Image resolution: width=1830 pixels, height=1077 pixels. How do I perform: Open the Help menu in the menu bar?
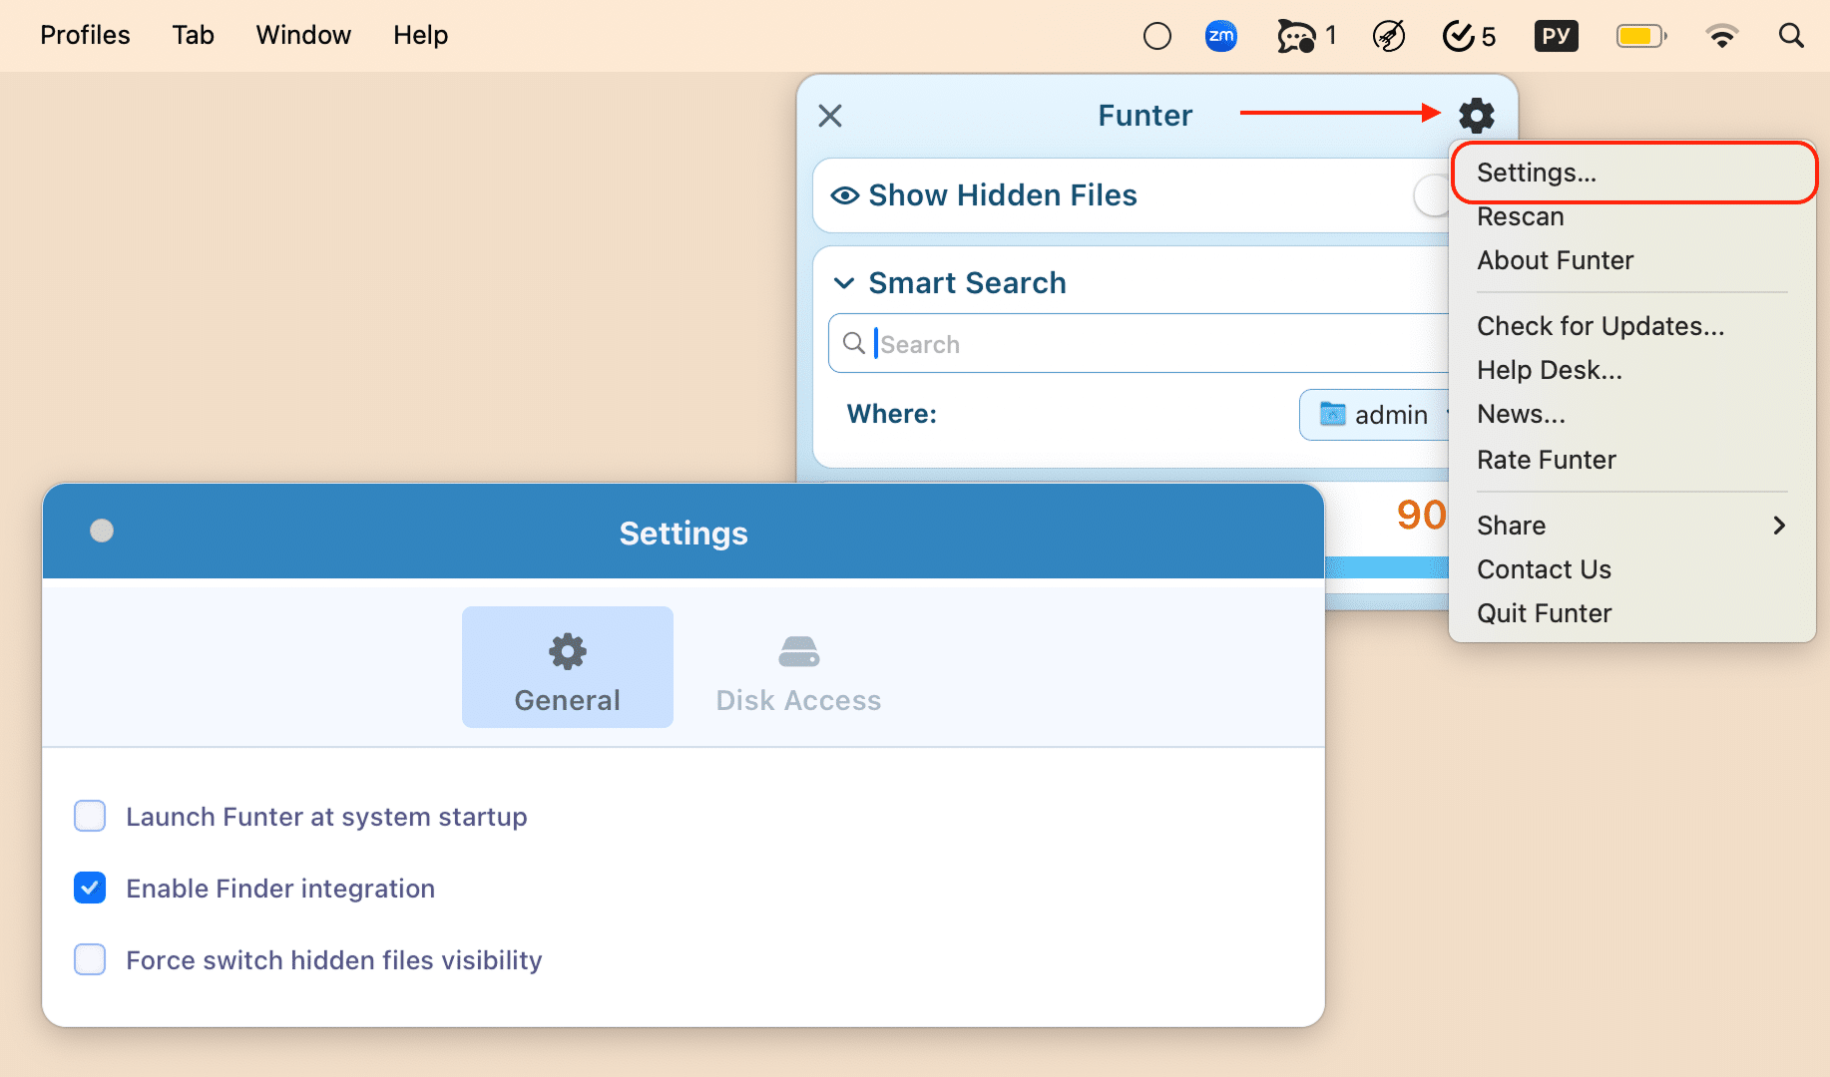pos(420,35)
